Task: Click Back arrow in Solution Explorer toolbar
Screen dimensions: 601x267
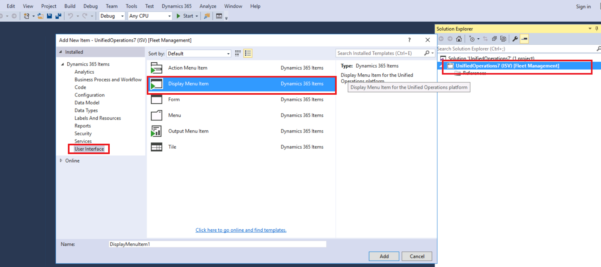Action: [x=441, y=39]
